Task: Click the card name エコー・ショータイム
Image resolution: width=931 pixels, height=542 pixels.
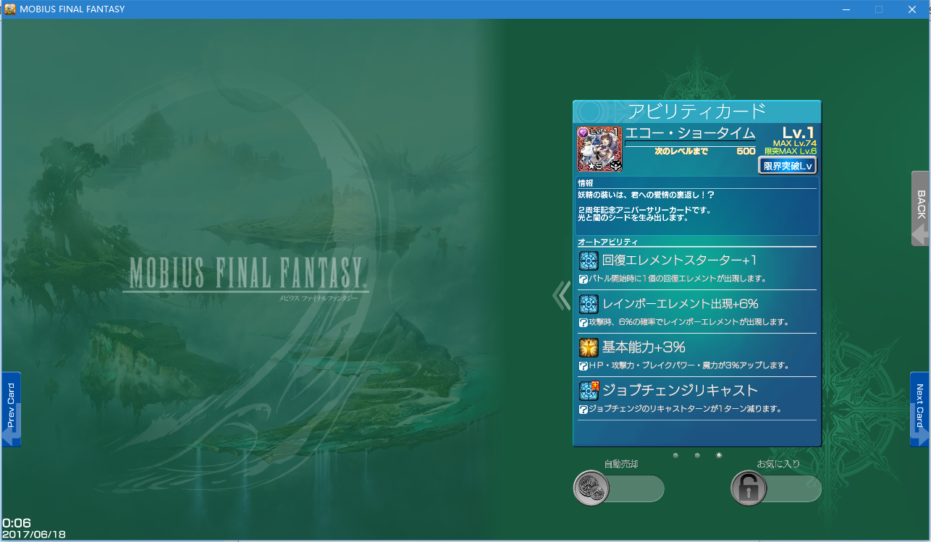Action: coord(690,134)
